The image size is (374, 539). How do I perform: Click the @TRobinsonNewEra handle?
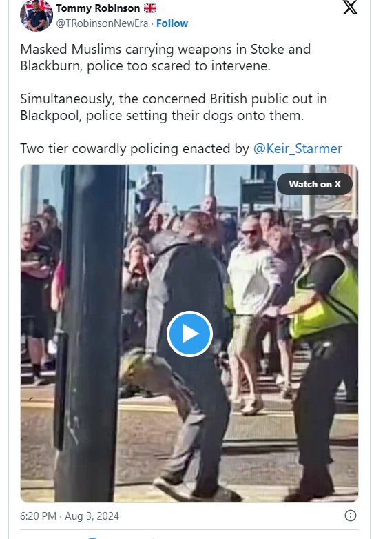[102, 23]
